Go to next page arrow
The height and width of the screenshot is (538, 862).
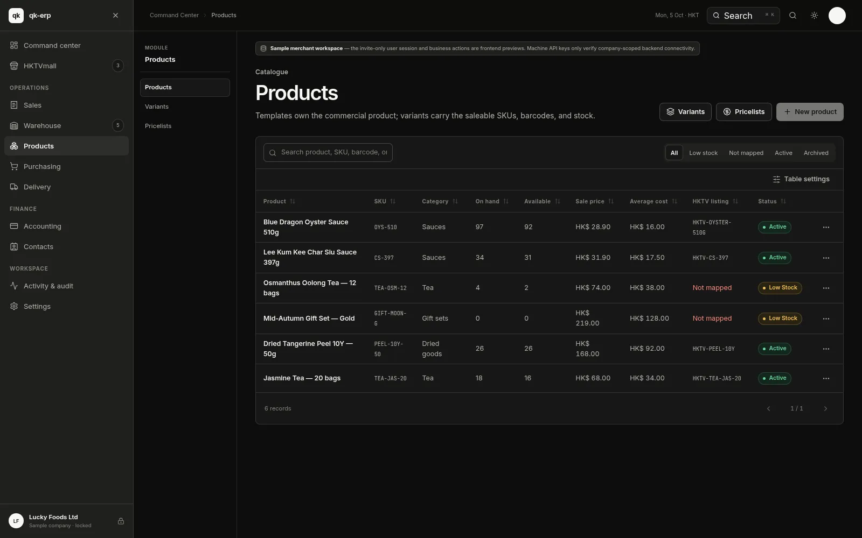pyautogui.click(x=825, y=409)
